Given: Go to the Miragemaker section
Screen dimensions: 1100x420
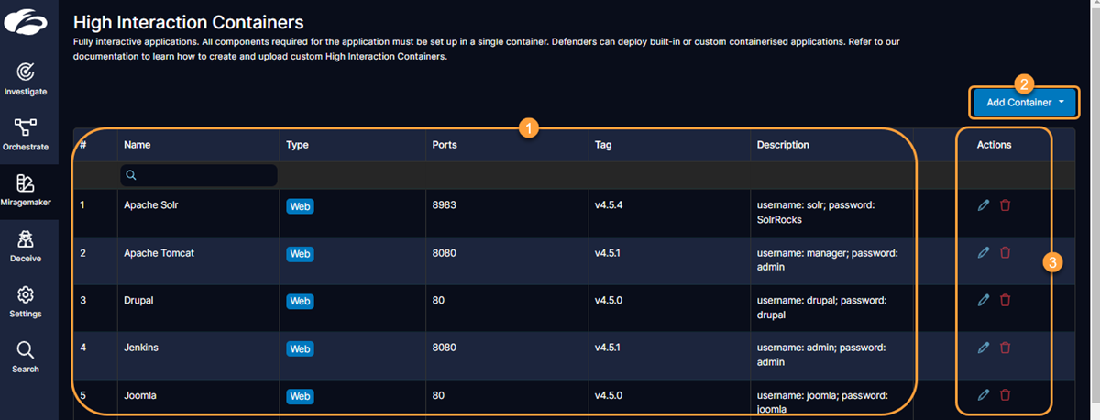Looking at the screenshot, I should 26,190.
